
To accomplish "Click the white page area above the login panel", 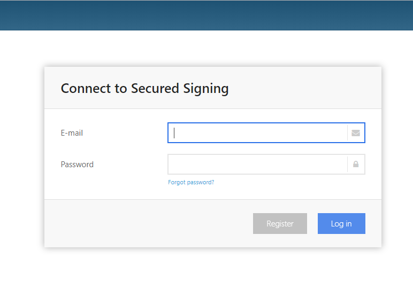I will pyautogui.click(x=206, y=49).
